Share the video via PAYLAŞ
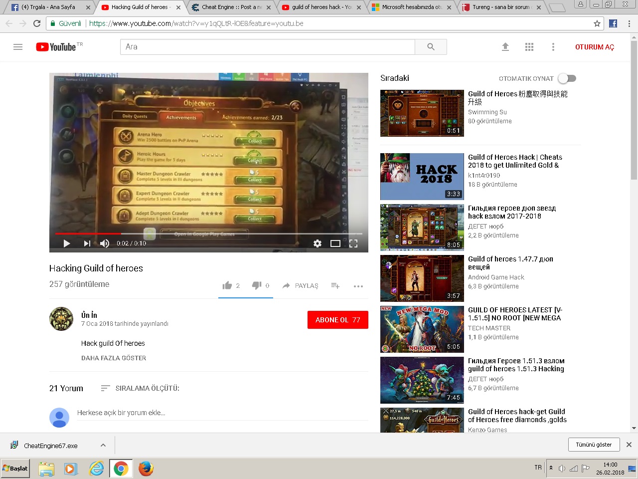 pos(300,286)
